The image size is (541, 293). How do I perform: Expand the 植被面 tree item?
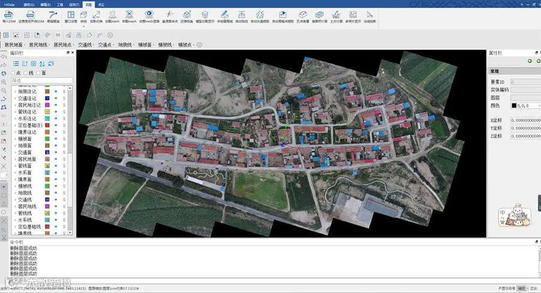point(14,139)
